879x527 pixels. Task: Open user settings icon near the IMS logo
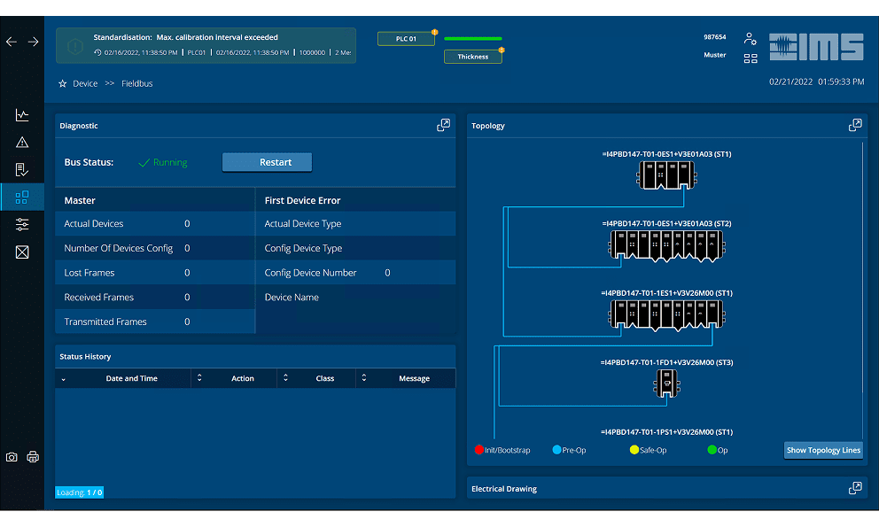[x=751, y=39]
